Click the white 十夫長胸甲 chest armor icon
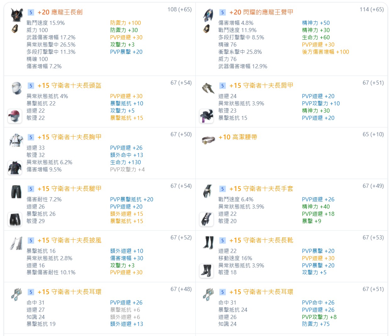This screenshot has width=389, height=336. pos(16,140)
